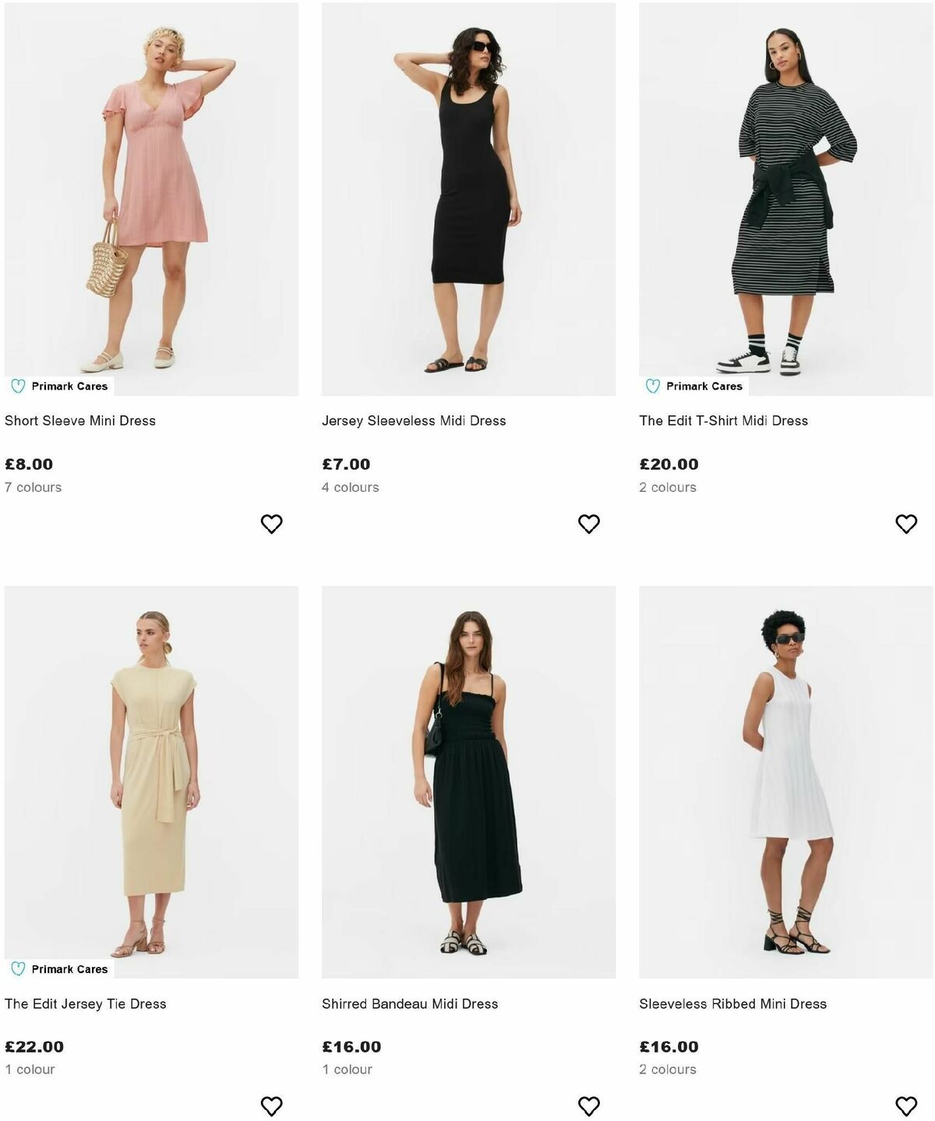Click the heart icon on the top Primark Cares badge
This screenshot has width=935, height=1121.
[18, 386]
